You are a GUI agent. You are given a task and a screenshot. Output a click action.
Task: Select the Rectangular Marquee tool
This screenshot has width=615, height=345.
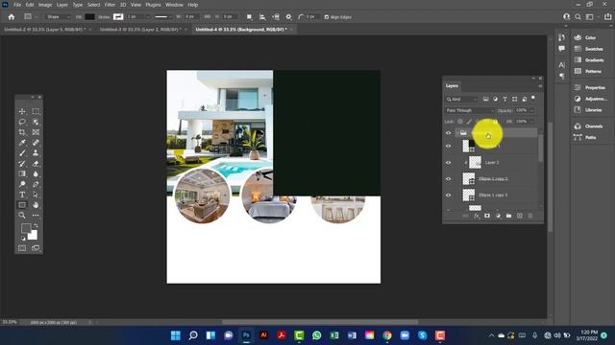pyautogui.click(x=36, y=111)
